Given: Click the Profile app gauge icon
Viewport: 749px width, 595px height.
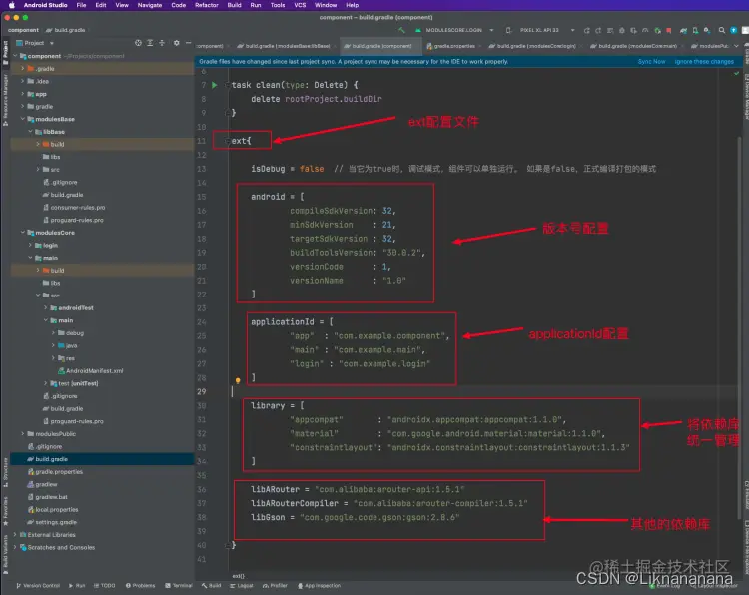Looking at the screenshot, I should 645,30.
